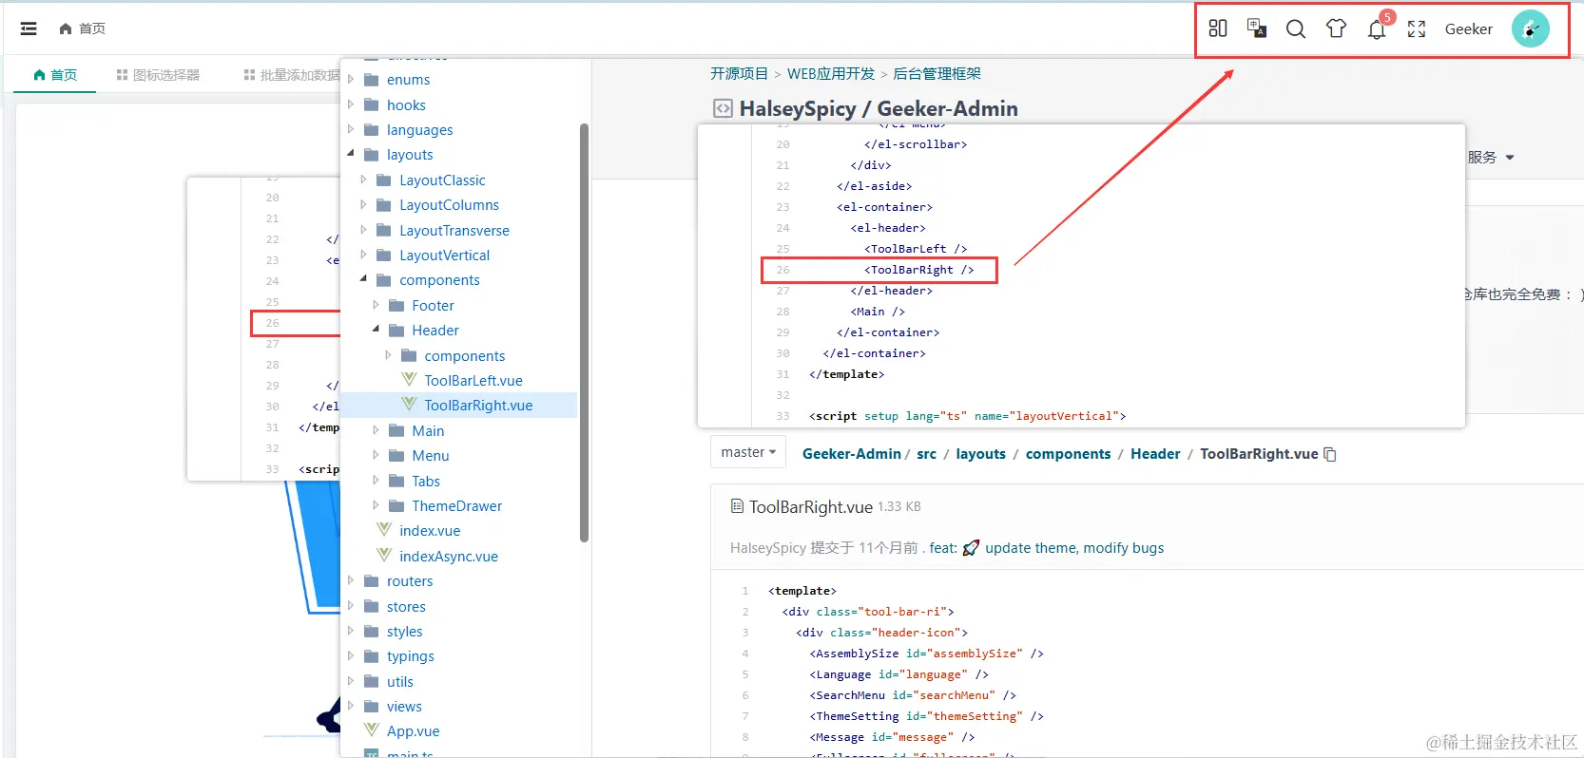The image size is (1584, 758).
Task: Expand the LayoutColumns folder
Action: (x=363, y=203)
